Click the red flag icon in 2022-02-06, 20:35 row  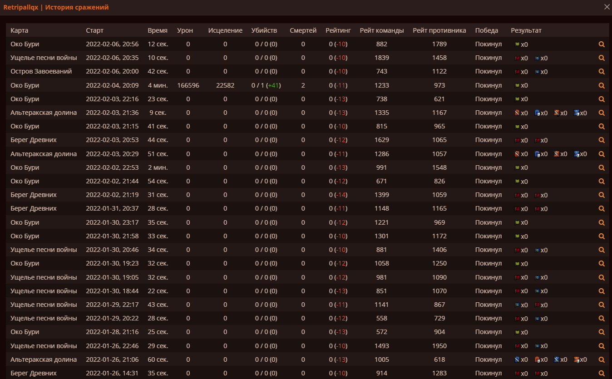(517, 58)
